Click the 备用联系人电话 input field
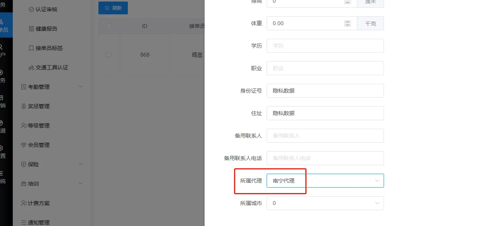This screenshot has width=477, height=226. 325,158
